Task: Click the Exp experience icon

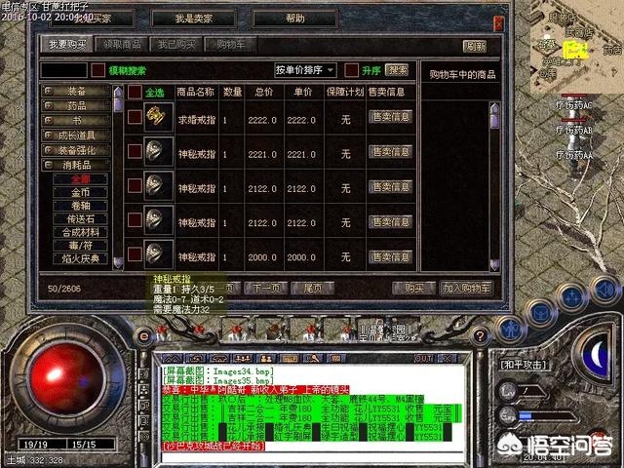Action: (508, 415)
